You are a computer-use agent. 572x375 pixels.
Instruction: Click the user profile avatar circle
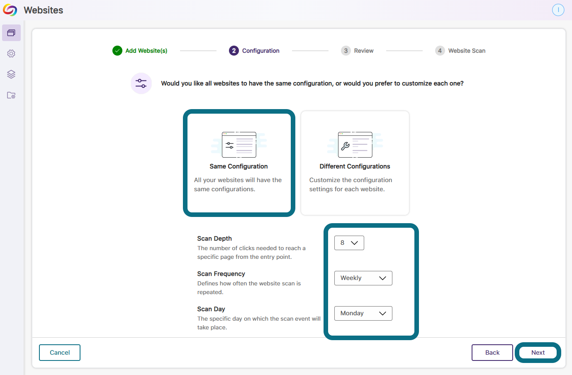[x=558, y=10]
